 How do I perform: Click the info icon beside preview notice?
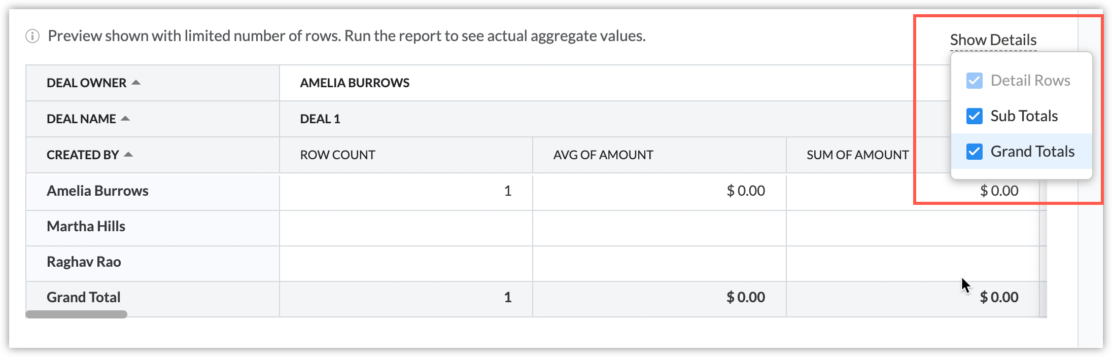[32, 36]
